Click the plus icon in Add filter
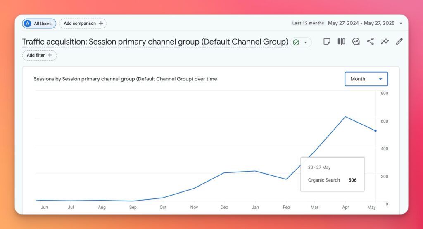423x229 pixels. click(x=50, y=55)
